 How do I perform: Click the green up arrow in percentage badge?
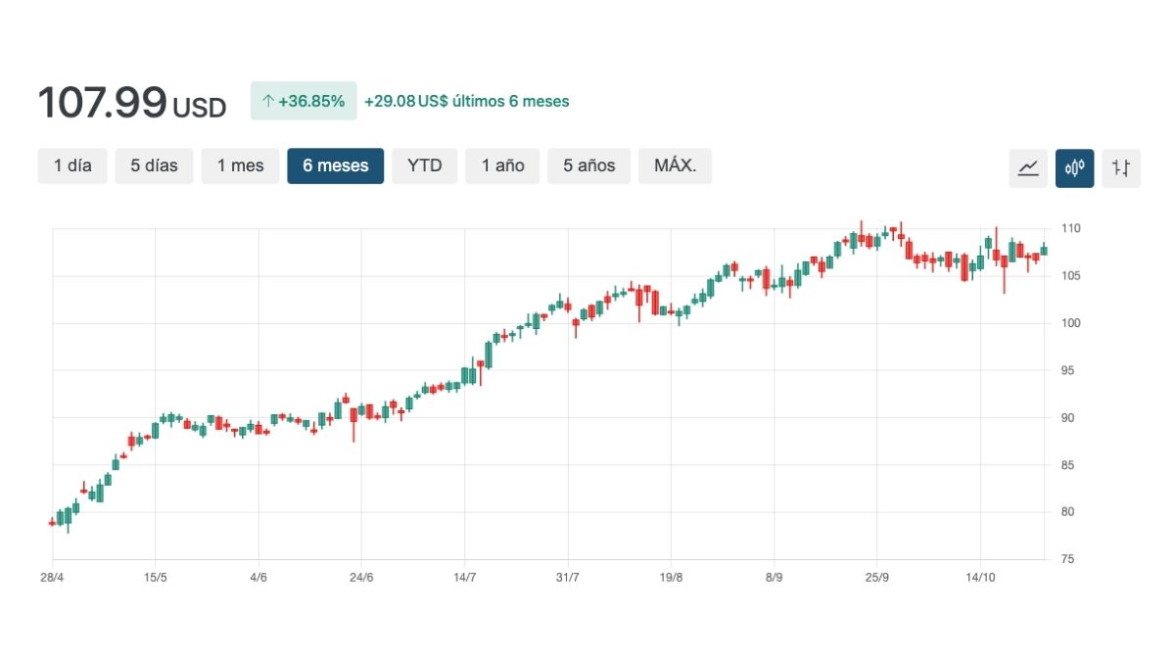click(267, 101)
